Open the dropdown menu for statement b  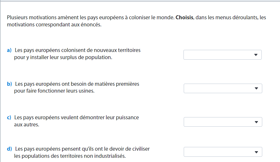[223, 88]
